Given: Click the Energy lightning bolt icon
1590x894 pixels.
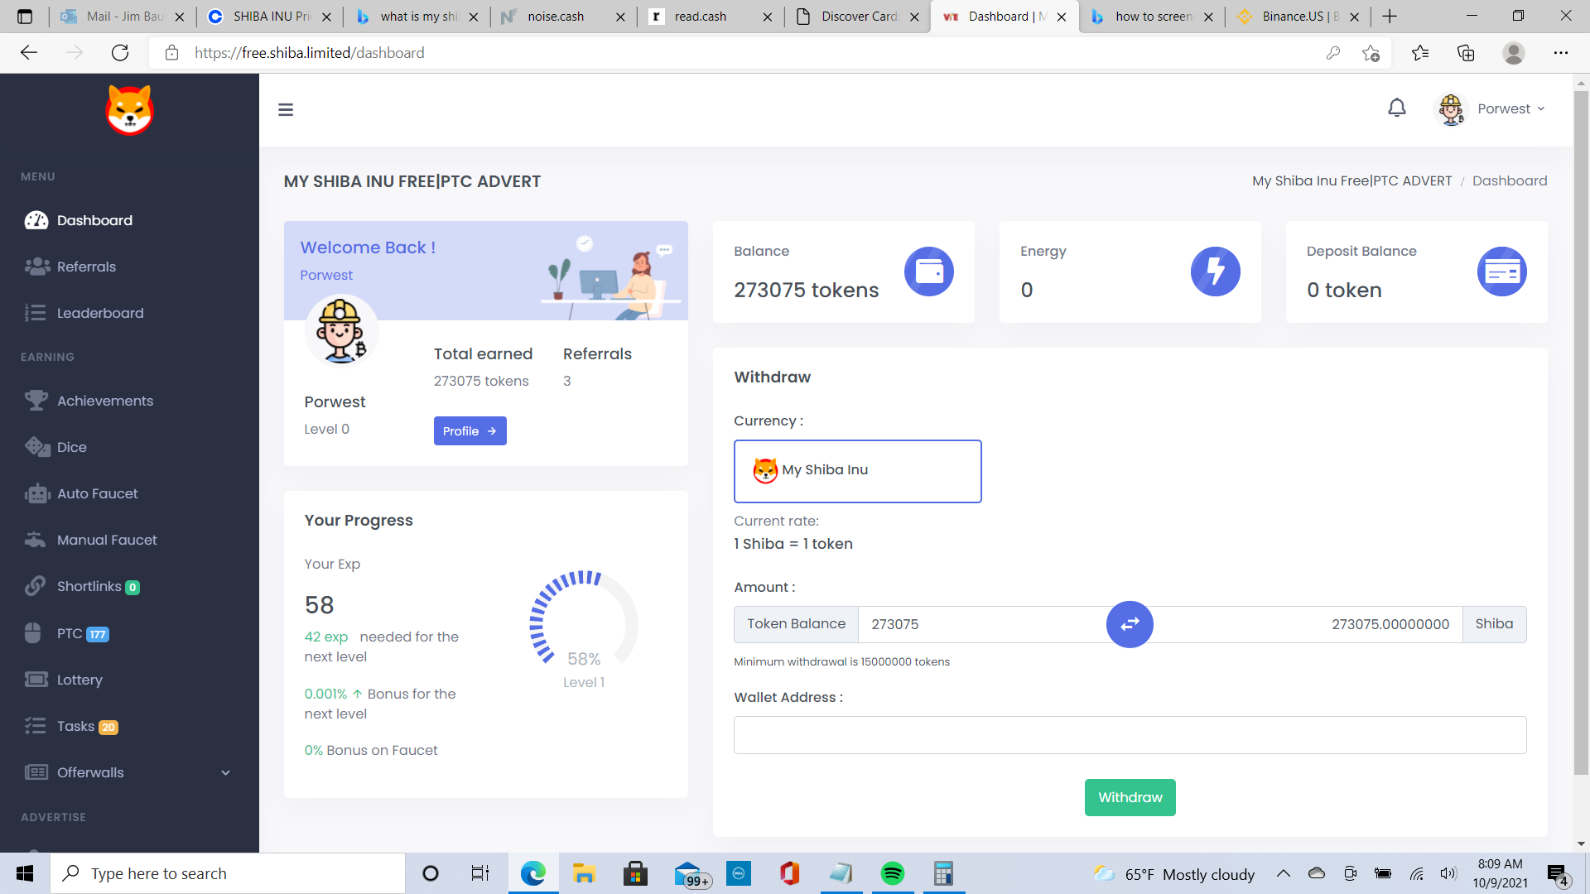Looking at the screenshot, I should tap(1216, 272).
